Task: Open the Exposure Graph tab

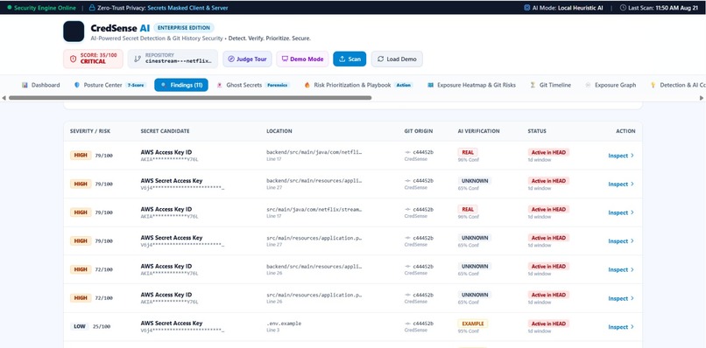Action: [611, 85]
